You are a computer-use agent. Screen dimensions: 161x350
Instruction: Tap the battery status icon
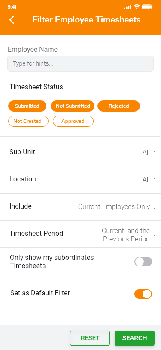(x=147, y=7)
